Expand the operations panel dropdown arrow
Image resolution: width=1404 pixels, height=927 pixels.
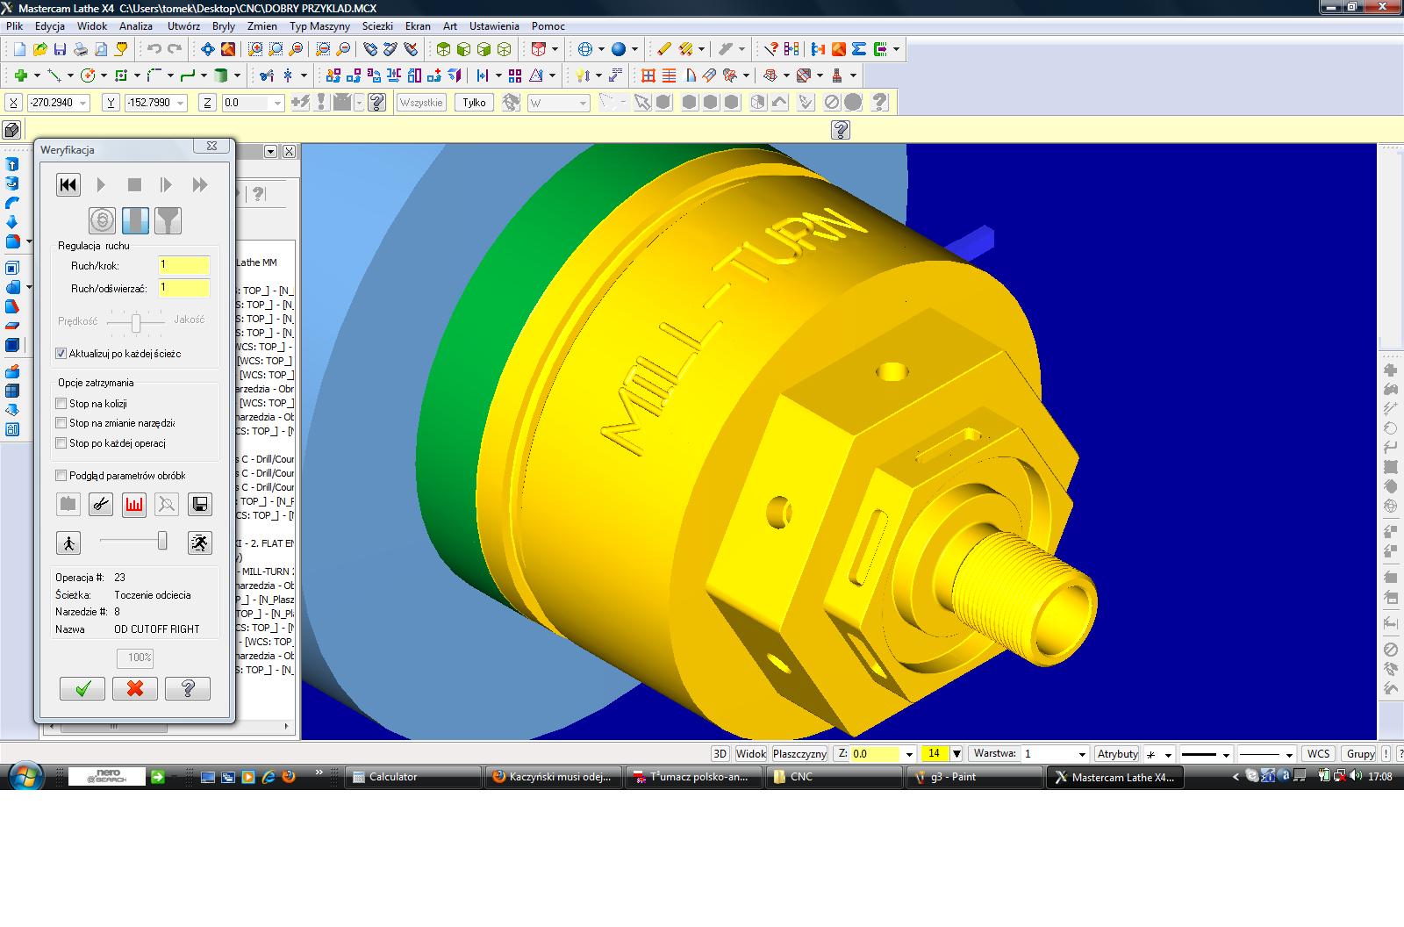270,152
